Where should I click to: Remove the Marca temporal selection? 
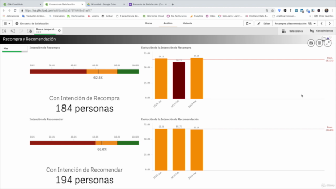[59, 30]
